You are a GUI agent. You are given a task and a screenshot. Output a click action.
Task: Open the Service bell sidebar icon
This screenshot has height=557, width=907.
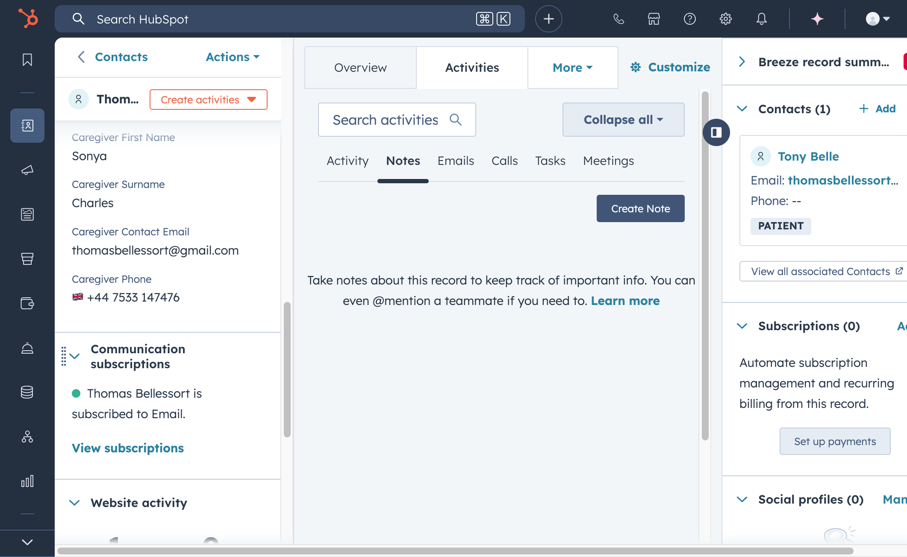[x=27, y=348]
